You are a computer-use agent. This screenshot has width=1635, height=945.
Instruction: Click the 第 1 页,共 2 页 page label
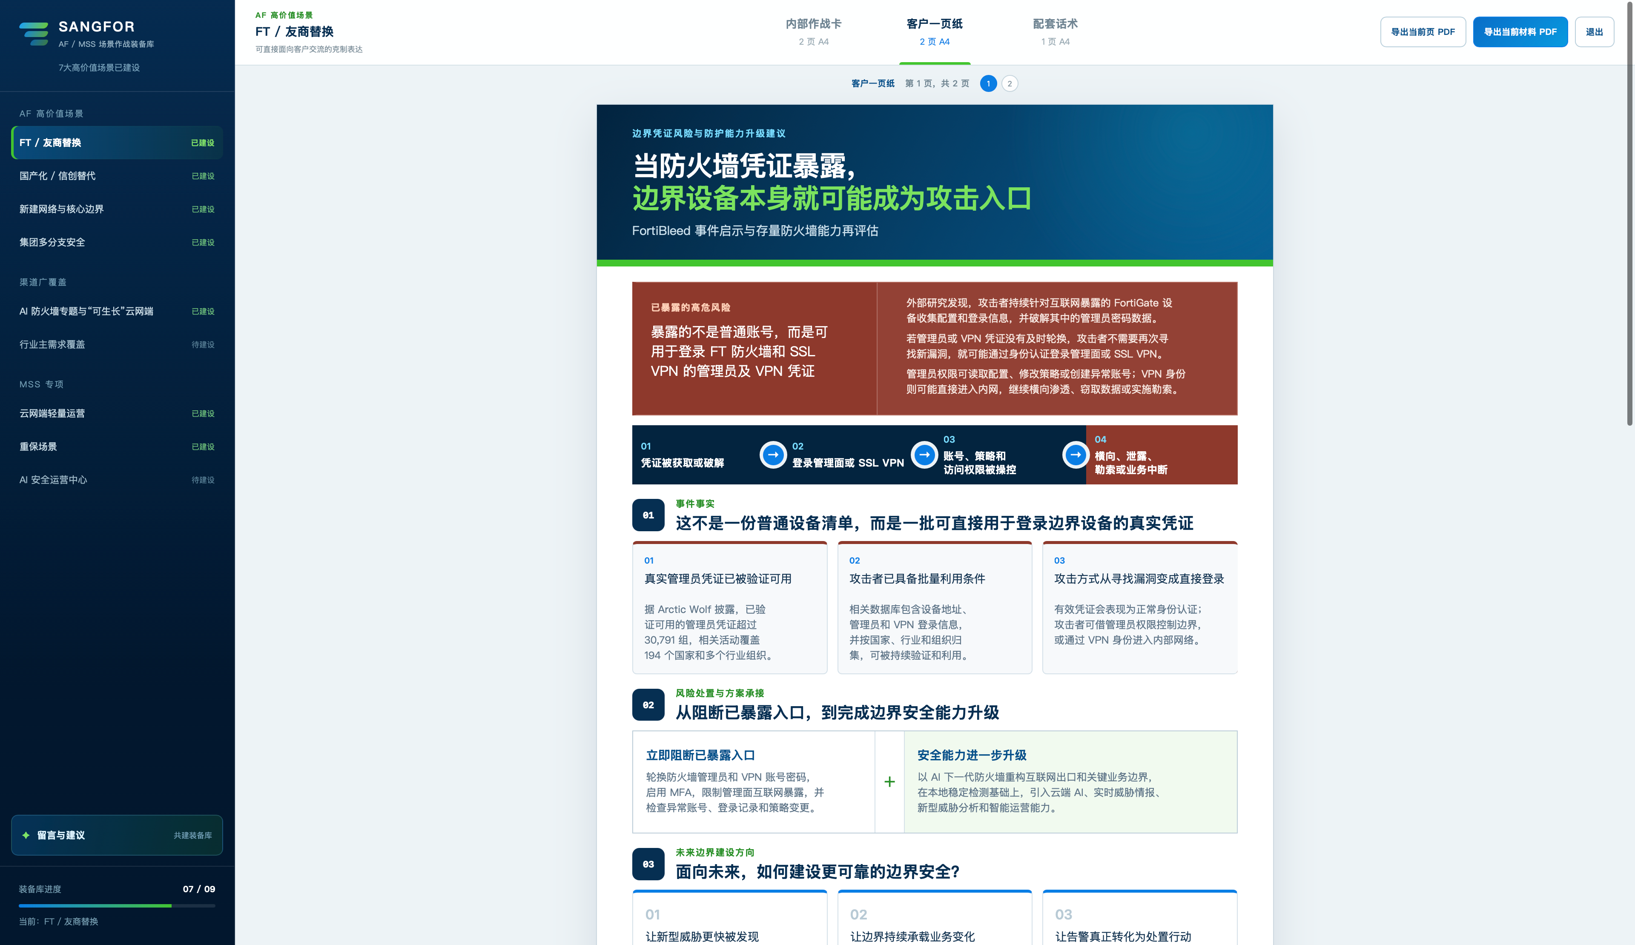click(937, 83)
